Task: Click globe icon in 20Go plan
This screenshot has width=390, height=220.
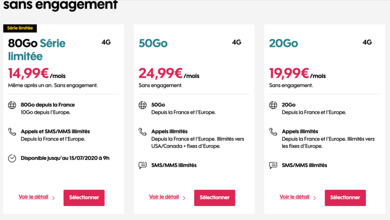Action: [x=273, y=105]
